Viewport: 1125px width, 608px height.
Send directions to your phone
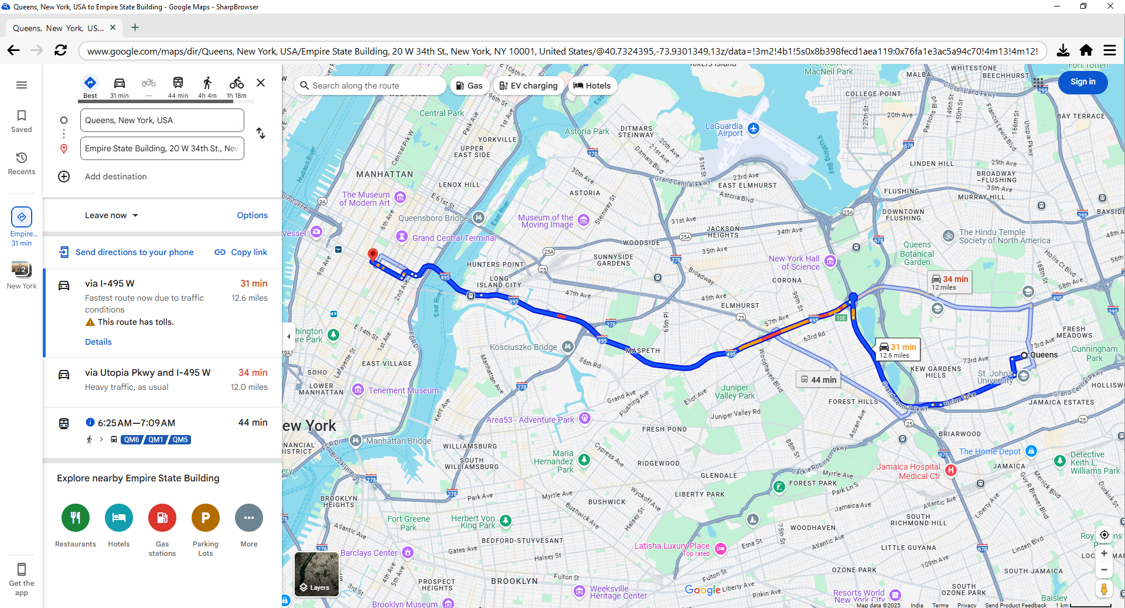pyautogui.click(x=127, y=252)
